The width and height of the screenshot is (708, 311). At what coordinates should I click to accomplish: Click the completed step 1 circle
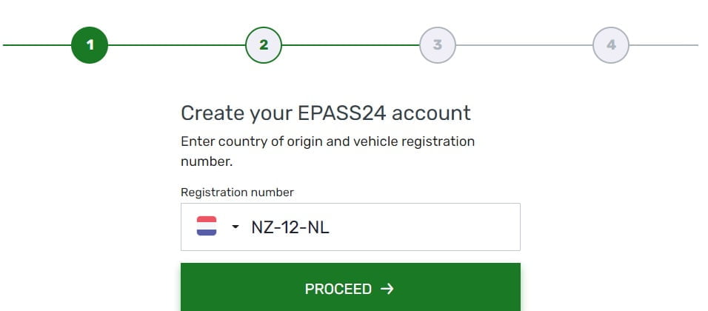point(90,45)
